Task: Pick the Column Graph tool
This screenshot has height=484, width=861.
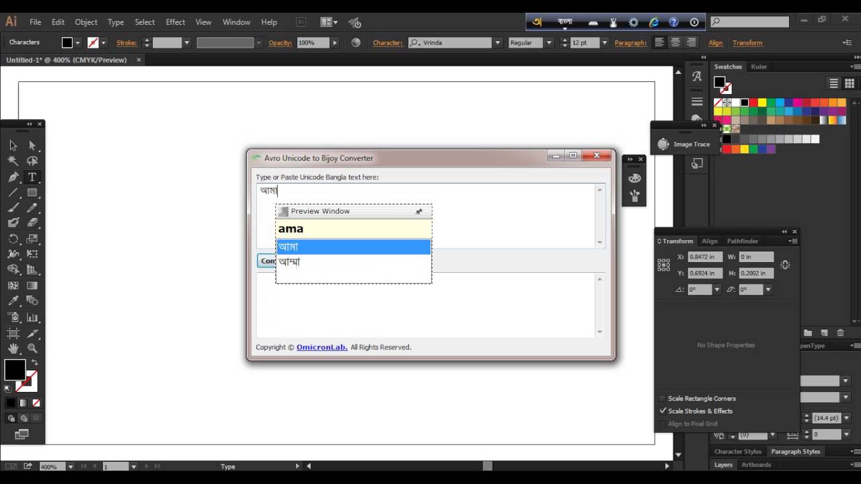Action: click(x=32, y=317)
